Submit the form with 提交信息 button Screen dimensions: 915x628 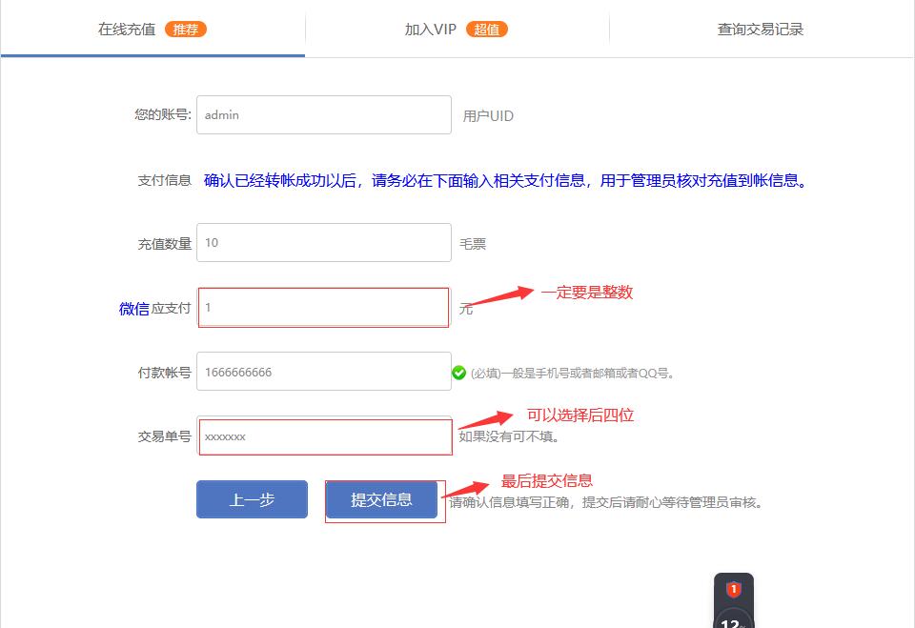point(381,499)
